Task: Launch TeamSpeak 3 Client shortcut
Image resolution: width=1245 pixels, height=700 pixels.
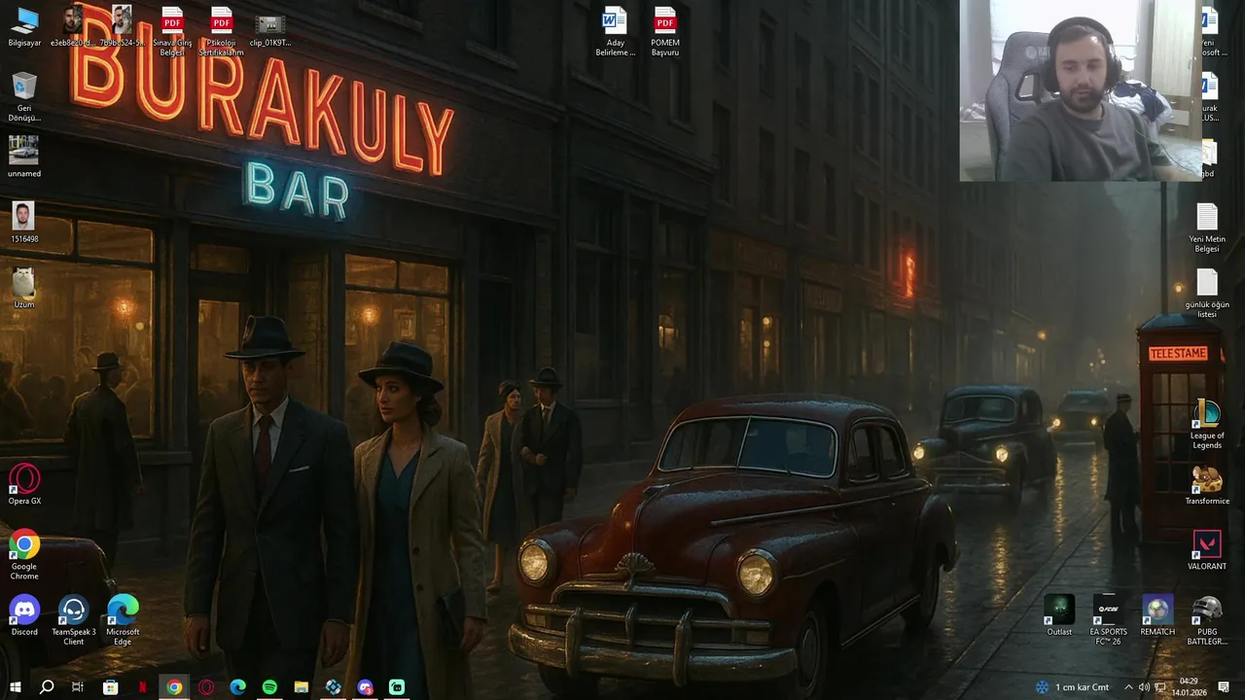Action: pyautogui.click(x=74, y=620)
